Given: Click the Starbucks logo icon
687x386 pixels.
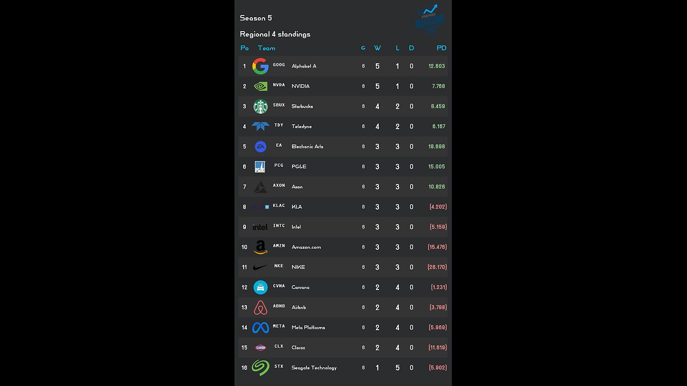Looking at the screenshot, I should click(260, 106).
